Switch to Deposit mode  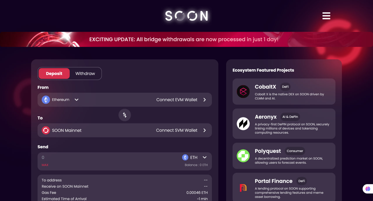pyautogui.click(x=54, y=74)
